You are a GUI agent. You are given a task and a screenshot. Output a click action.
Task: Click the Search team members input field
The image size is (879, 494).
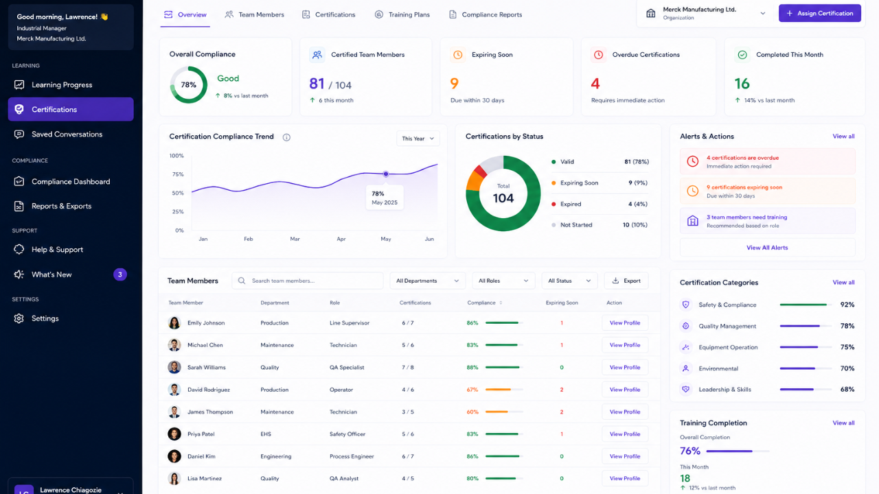click(308, 281)
